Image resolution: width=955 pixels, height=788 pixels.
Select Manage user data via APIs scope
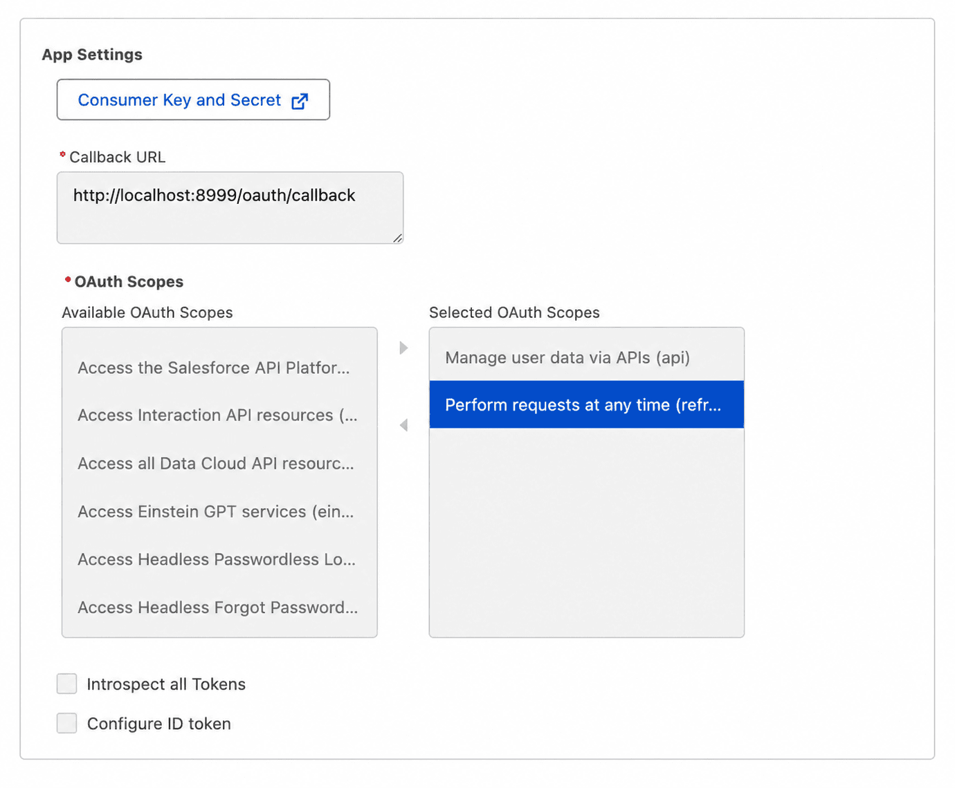[586, 357]
